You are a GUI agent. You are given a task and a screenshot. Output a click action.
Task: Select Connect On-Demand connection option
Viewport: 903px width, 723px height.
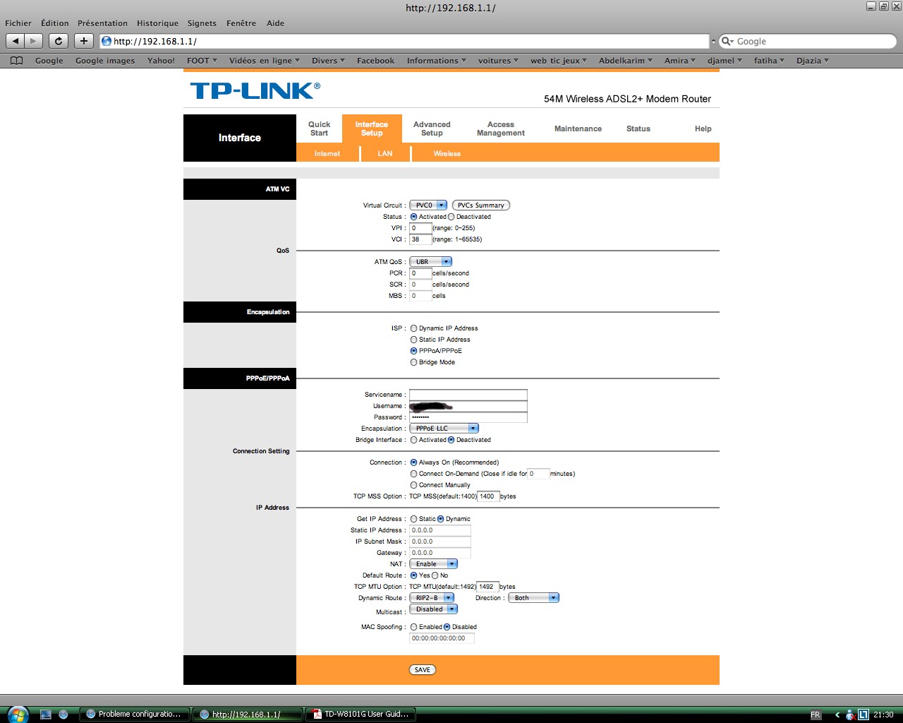point(413,474)
